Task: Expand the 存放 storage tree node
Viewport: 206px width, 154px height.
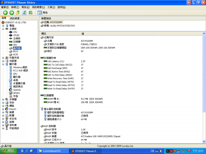Action: pyautogui.click(x=3, y=103)
